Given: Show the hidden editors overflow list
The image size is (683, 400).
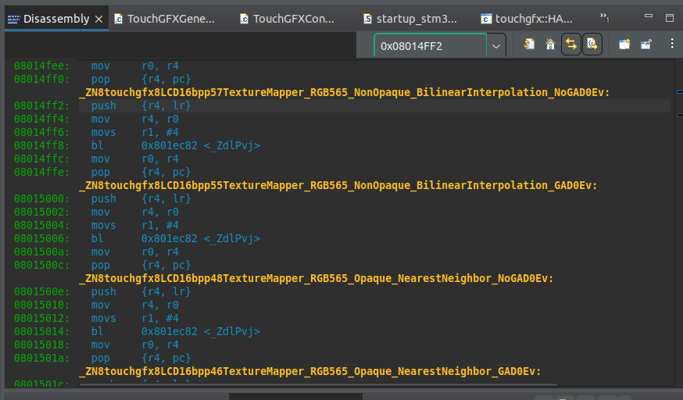Looking at the screenshot, I should pos(605,18).
